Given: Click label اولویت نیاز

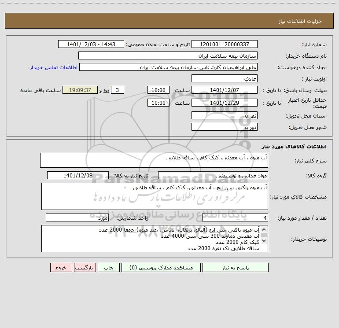Looking at the screenshot, I should 314,79.
